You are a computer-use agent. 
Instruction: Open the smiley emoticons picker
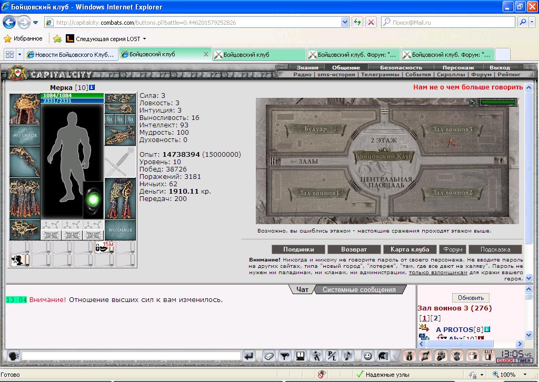pyautogui.click(x=367, y=356)
